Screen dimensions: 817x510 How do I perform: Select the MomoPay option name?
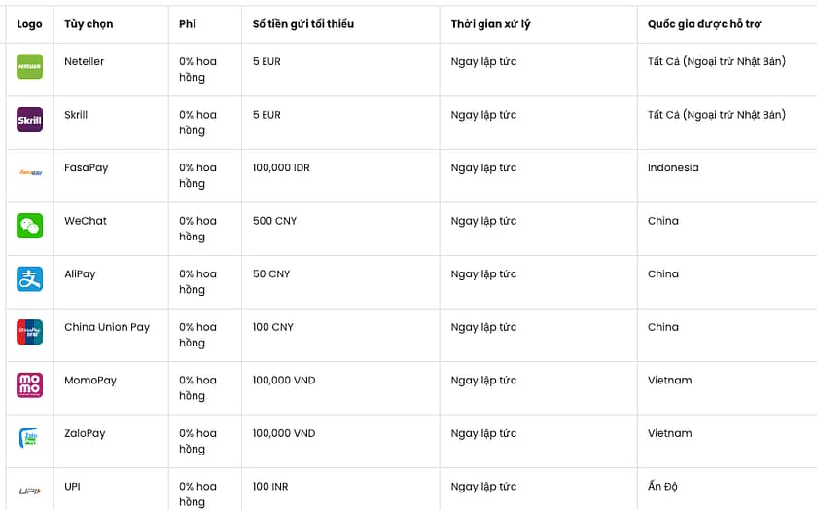coord(90,380)
